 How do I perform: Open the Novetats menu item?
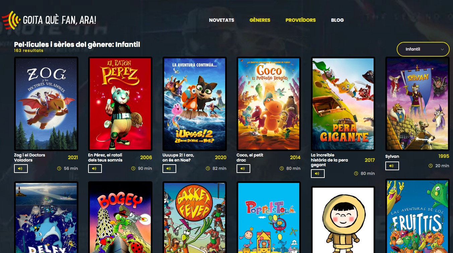coord(221,20)
